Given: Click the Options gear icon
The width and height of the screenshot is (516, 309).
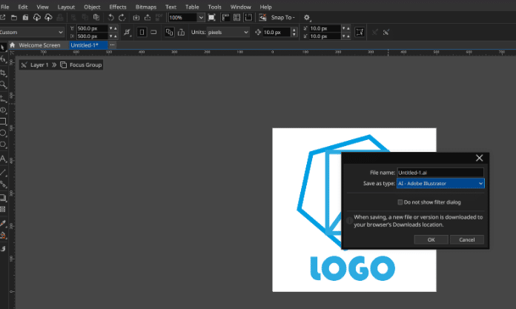Looking at the screenshot, I should pos(307,18).
